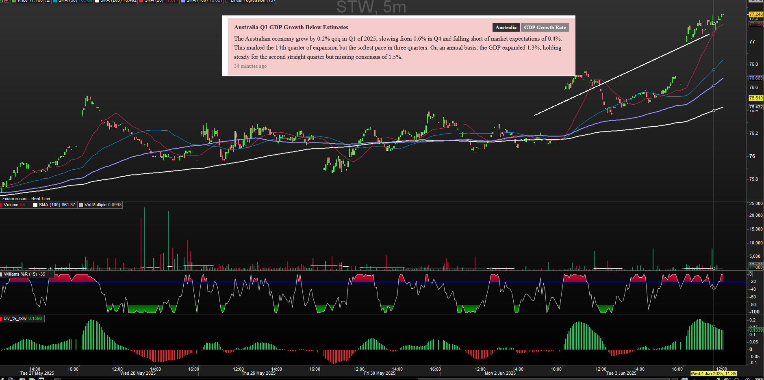The image size is (764, 380).
Task: Click the Tue 27 May 2025 date label
Action: pos(37,374)
